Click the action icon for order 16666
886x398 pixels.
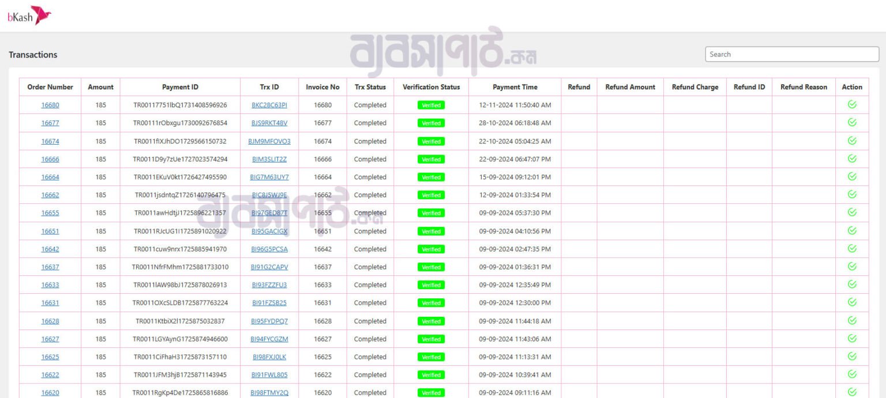852,159
